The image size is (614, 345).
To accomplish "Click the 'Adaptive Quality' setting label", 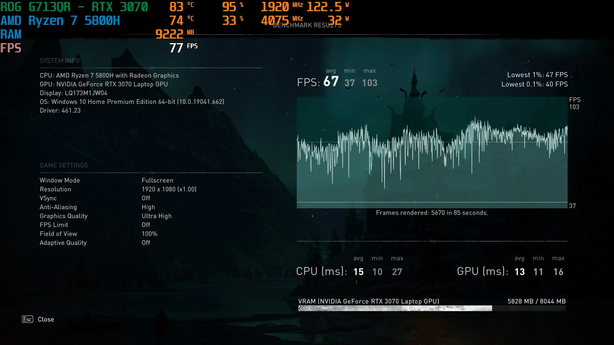I will [x=63, y=243].
